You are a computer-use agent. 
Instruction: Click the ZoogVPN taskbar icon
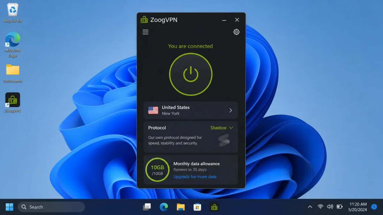pos(214,207)
